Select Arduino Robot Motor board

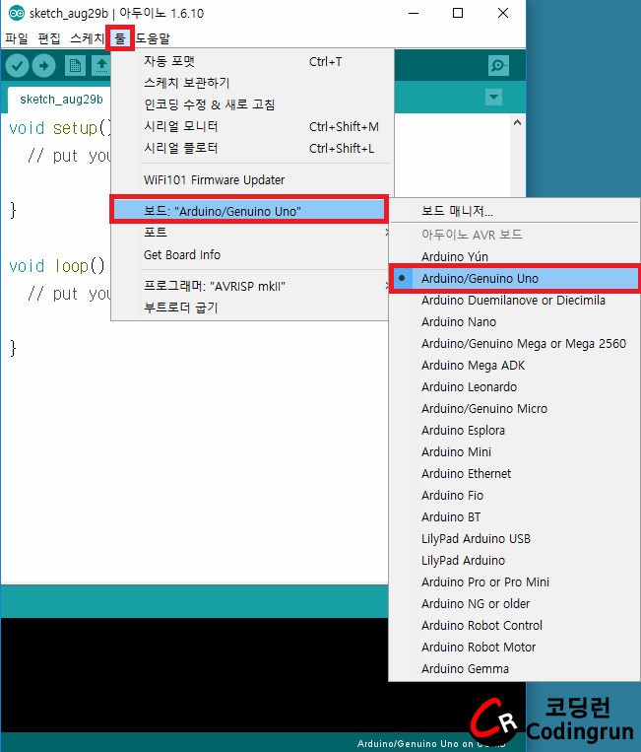515,647
